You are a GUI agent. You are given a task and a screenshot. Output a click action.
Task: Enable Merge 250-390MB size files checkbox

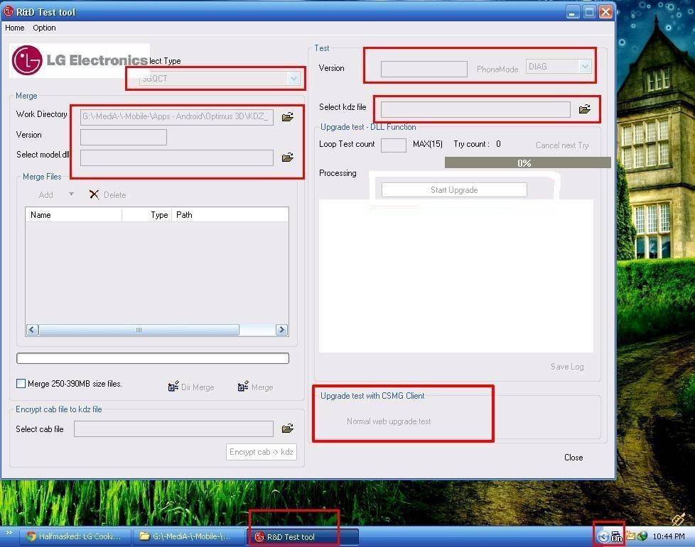pos(21,383)
